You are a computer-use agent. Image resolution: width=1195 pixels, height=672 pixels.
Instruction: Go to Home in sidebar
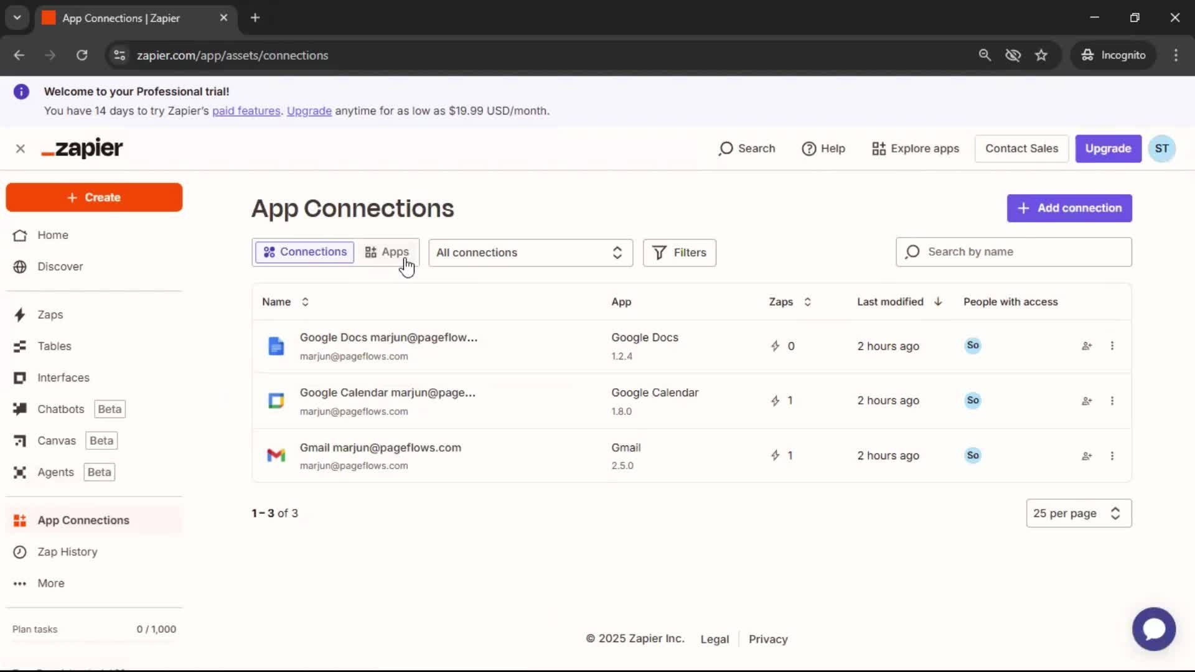(52, 235)
